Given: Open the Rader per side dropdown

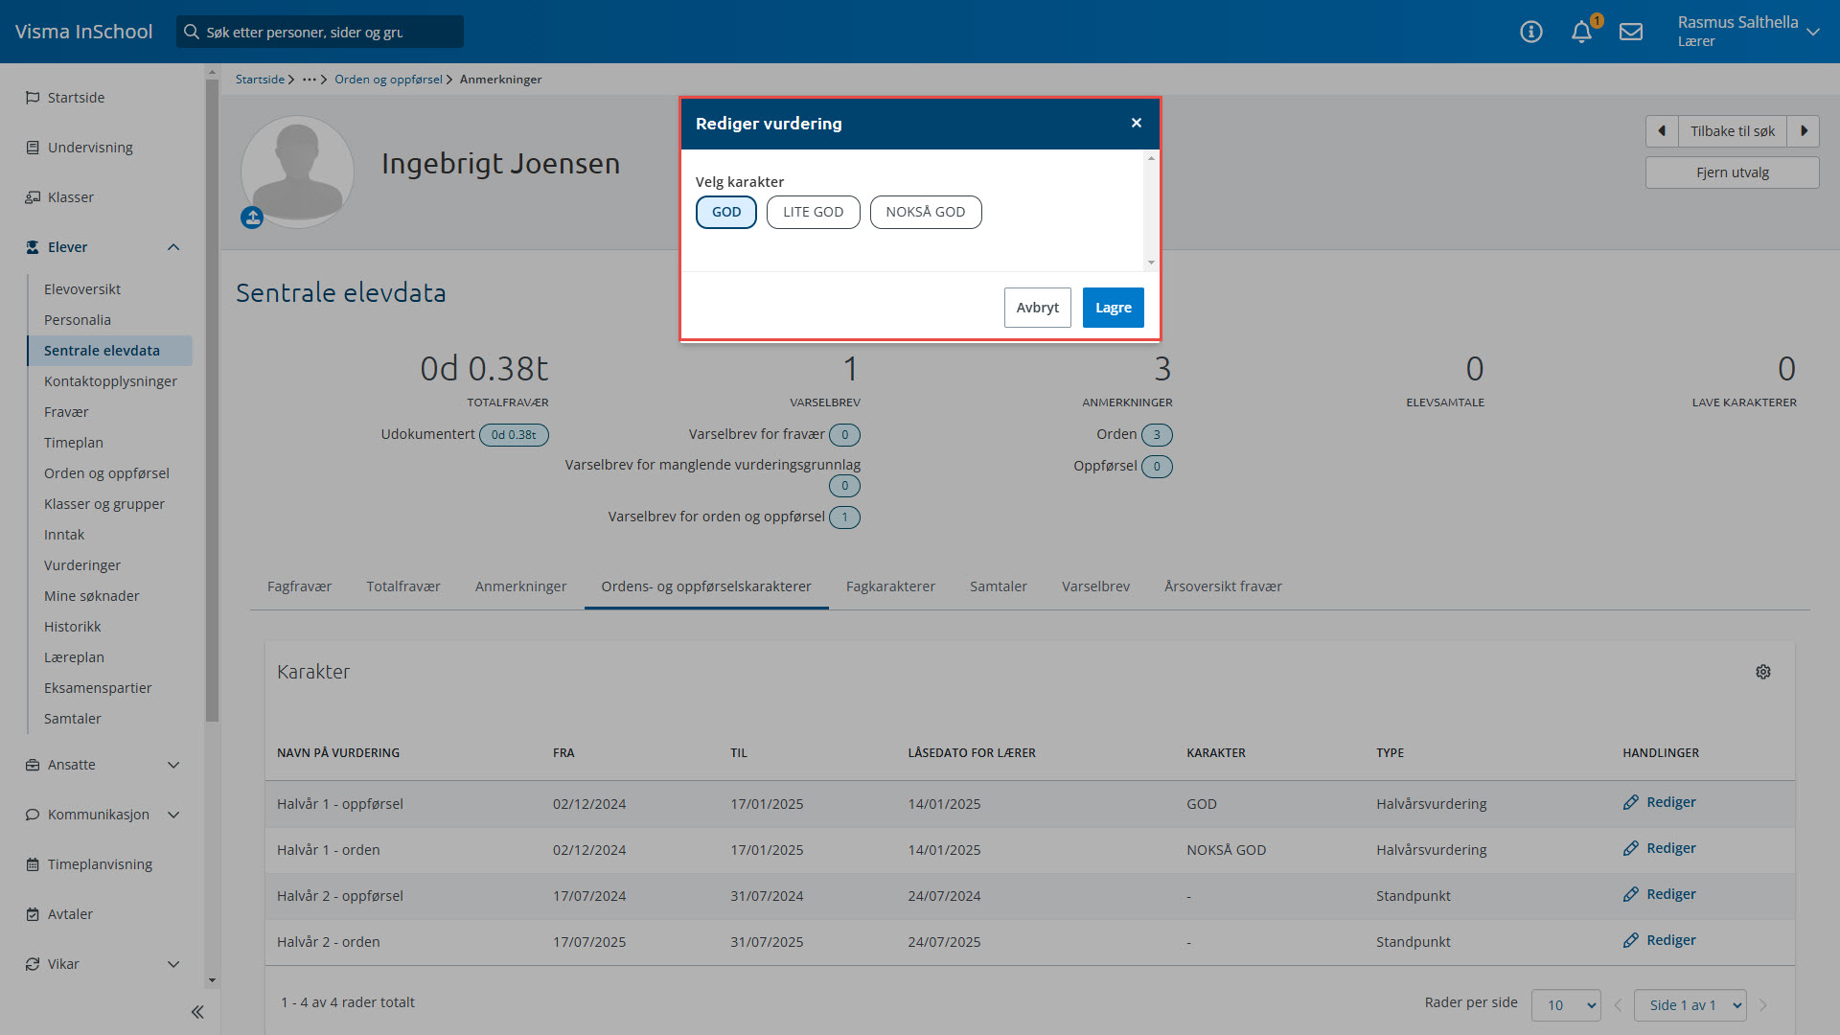Looking at the screenshot, I should click(x=1566, y=1005).
